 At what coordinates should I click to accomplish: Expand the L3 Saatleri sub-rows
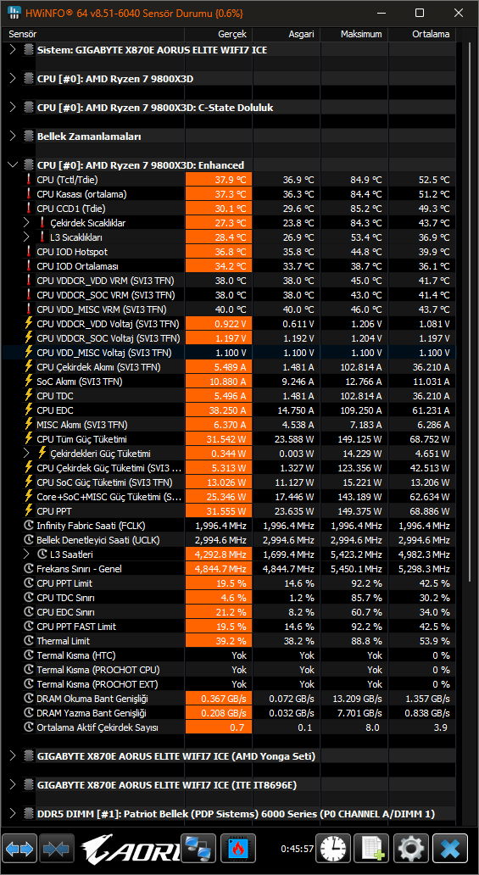point(26,555)
